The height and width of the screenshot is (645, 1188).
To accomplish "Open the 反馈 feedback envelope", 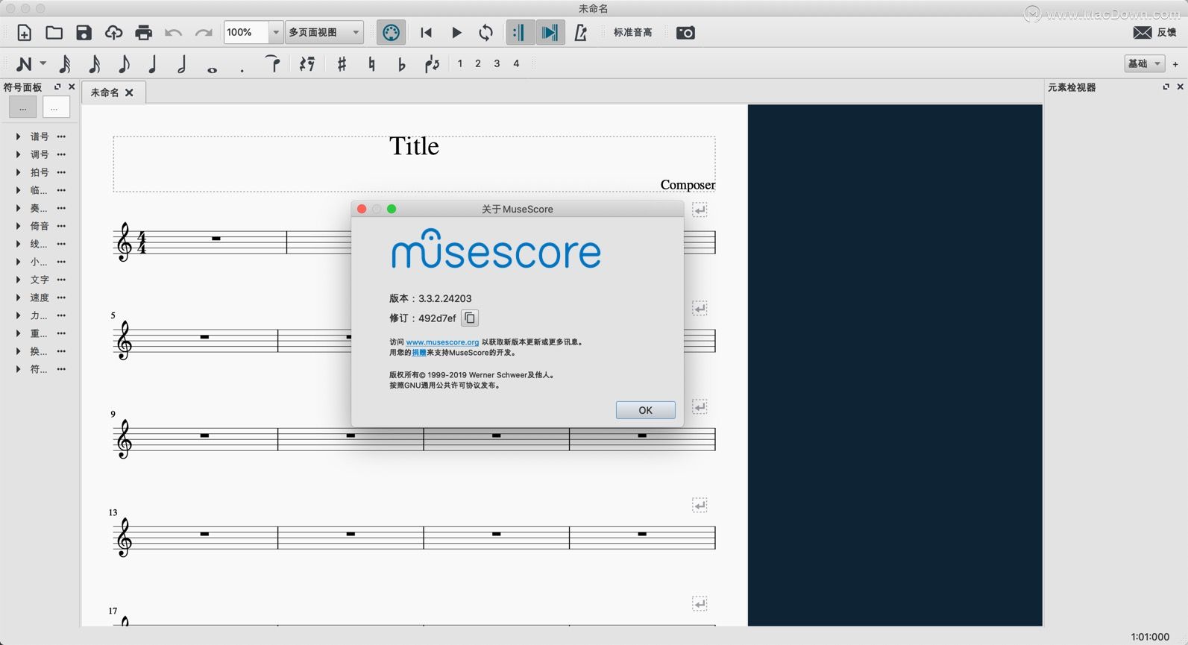I will tap(1154, 32).
